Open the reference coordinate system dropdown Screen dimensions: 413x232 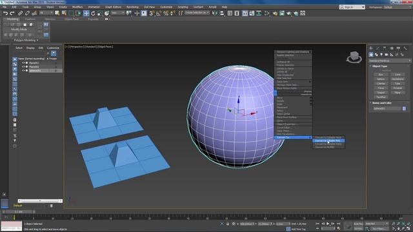[x=117, y=13]
